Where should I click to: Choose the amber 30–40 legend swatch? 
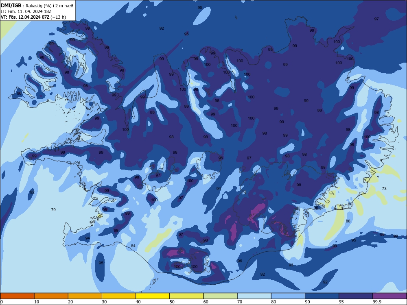(x=119, y=296)
